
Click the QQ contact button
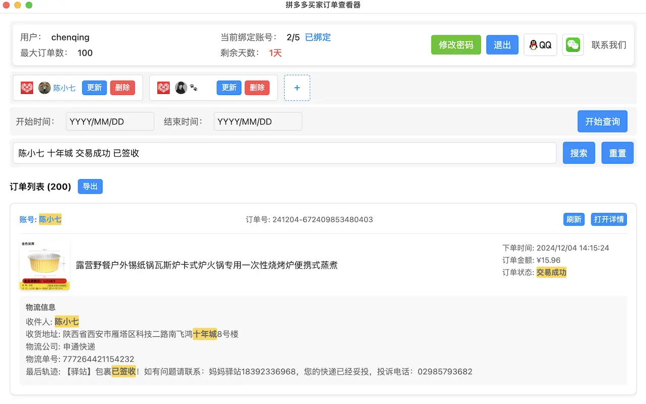pyautogui.click(x=540, y=45)
